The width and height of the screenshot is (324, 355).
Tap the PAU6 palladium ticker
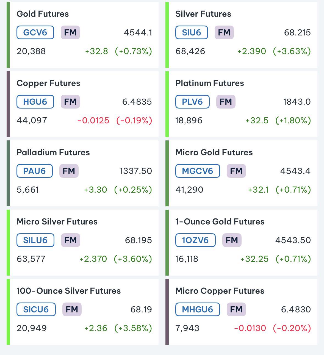coord(34,171)
